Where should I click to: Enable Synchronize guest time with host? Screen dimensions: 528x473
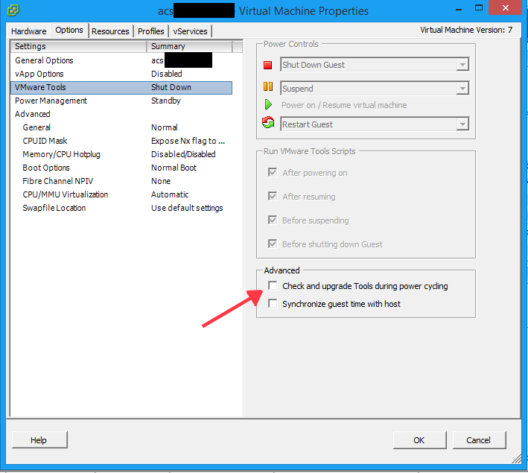(273, 304)
